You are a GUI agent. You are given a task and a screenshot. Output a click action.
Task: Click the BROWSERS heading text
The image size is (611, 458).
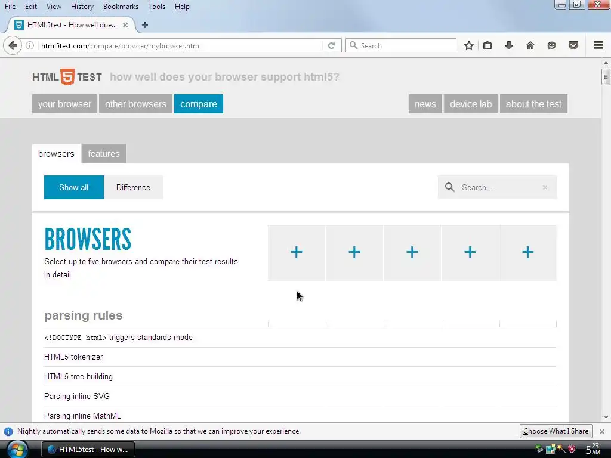(x=88, y=239)
